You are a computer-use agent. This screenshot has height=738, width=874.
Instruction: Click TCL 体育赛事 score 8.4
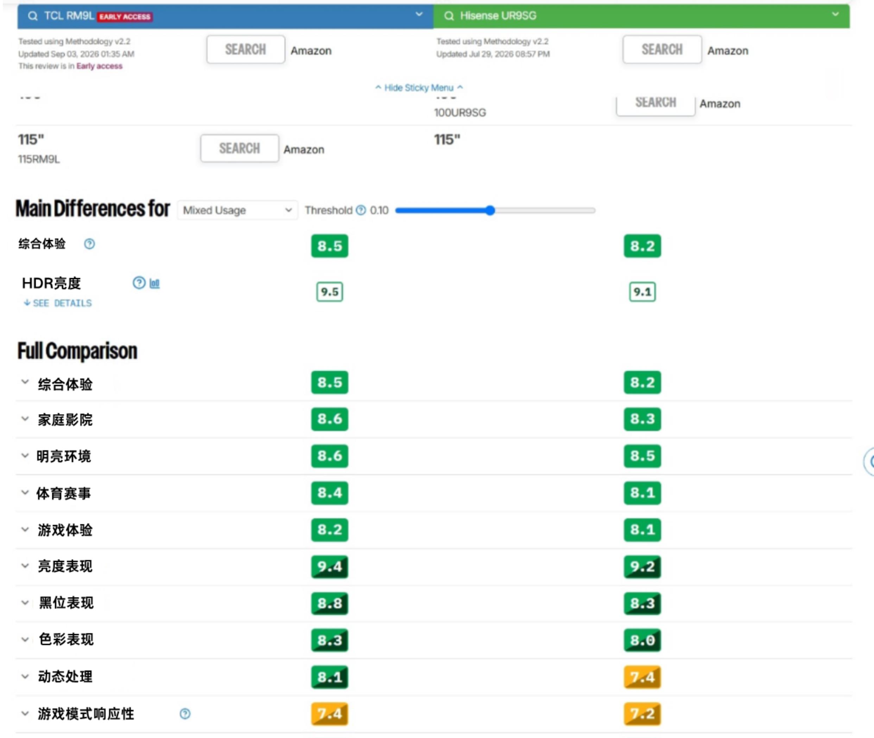tap(330, 492)
